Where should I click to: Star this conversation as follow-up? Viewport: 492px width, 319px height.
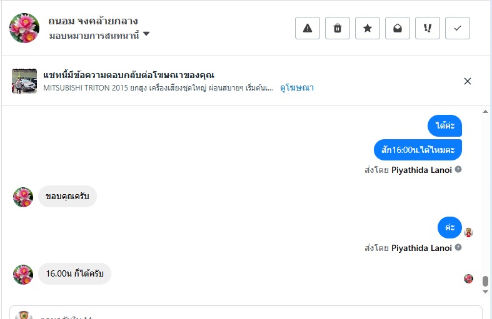click(368, 28)
